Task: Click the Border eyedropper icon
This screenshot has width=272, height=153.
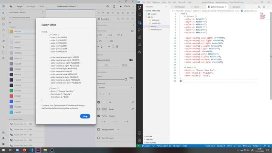Action: pos(132,109)
